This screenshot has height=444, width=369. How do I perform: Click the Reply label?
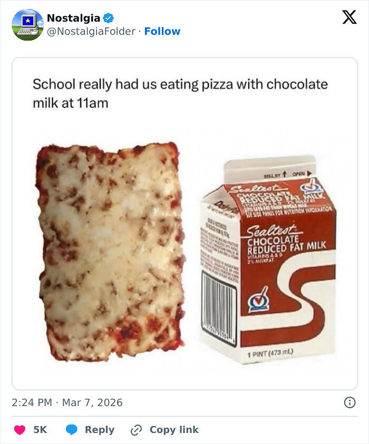(x=100, y=430)
